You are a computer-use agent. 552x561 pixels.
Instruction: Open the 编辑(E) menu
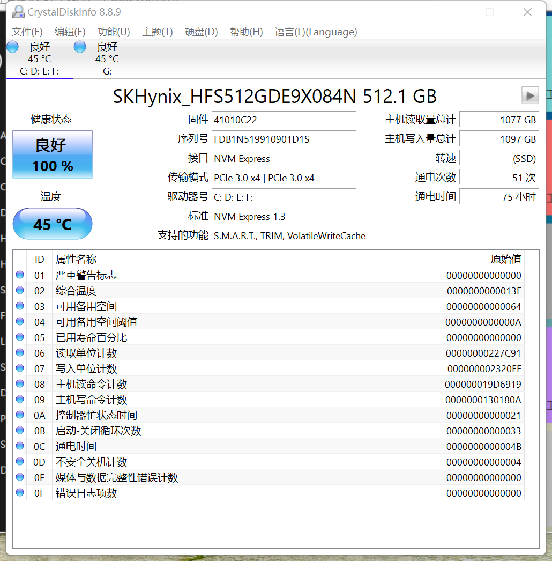[x=70, y=32]
